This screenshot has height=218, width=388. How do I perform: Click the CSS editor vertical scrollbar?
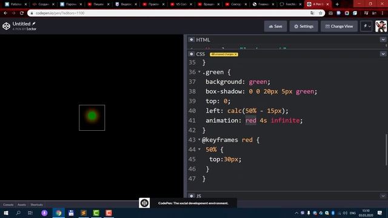[386, 150]
